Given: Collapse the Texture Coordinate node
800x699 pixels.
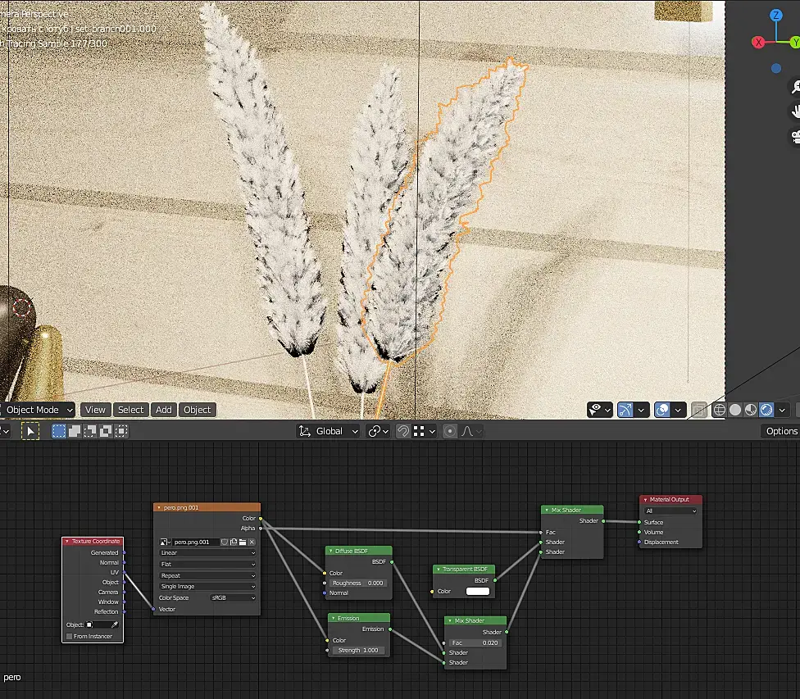Looking at the screenshot, I should coord(67,542).
